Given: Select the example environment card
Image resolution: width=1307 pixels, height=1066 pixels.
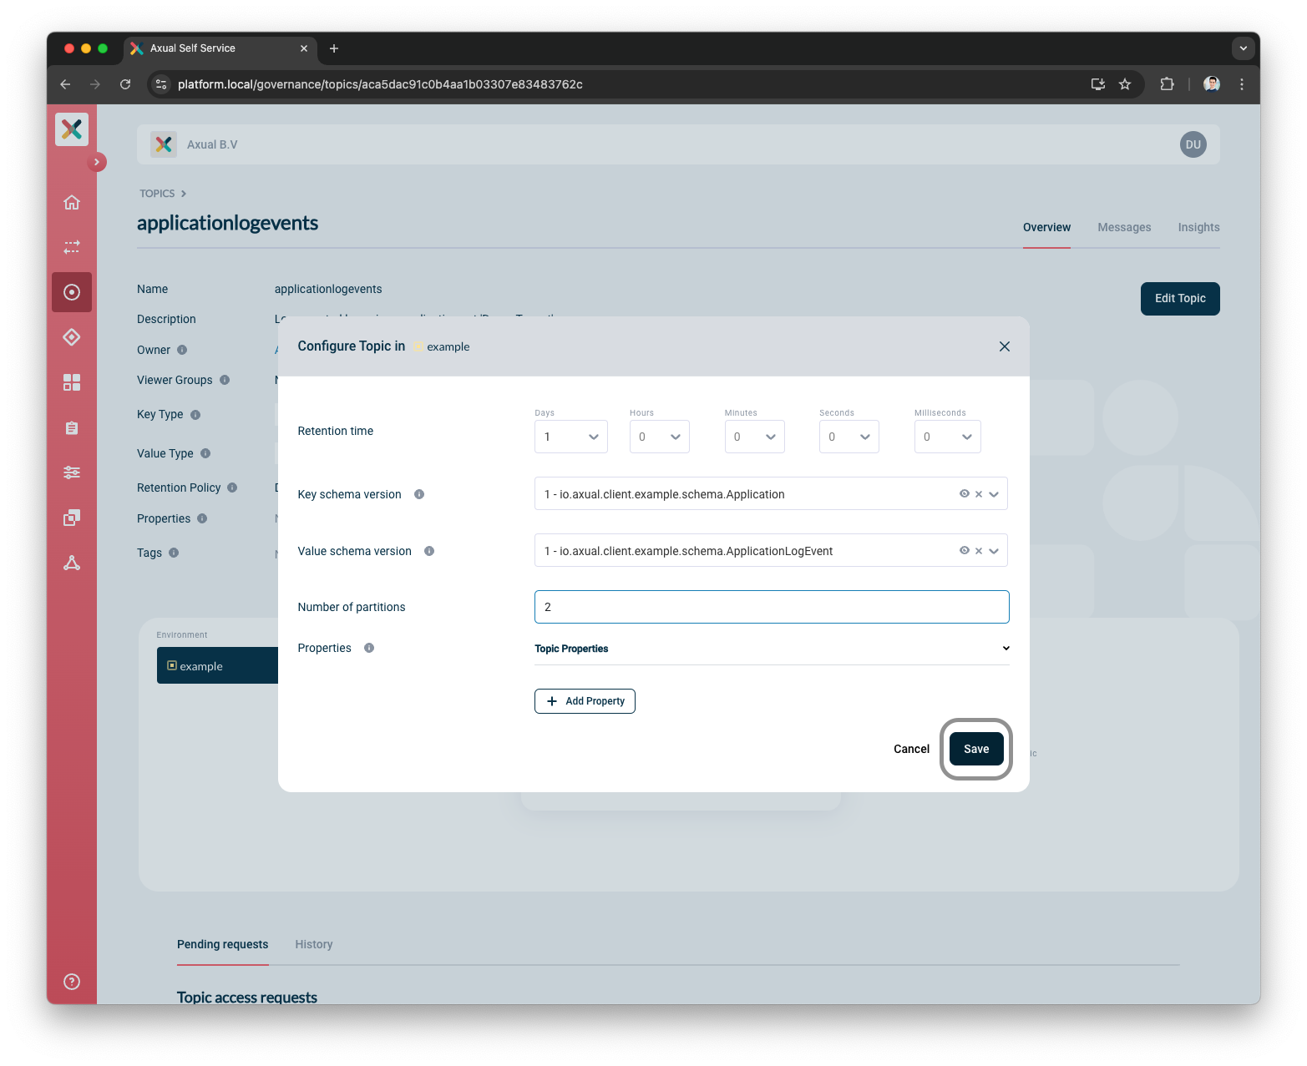Looking at the screenshot, I should point(217,665).
